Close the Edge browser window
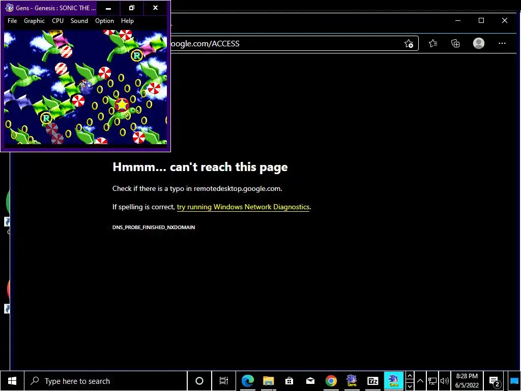 (504, 20)
